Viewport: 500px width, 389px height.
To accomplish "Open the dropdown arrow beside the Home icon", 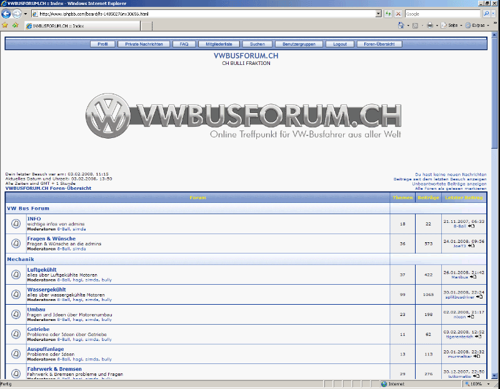I will [408, 26].
